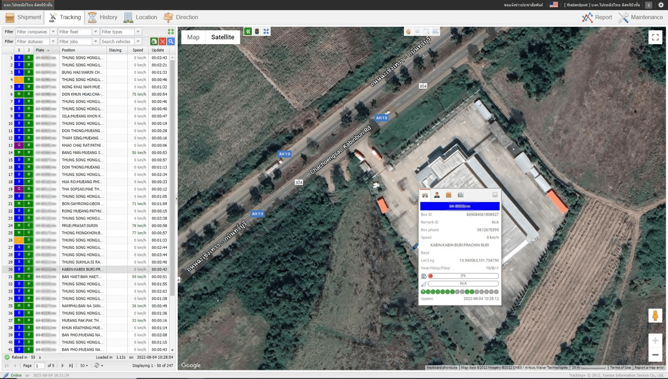Screen dimensions: 668x379
Task: Export vehicle list to Excel
Action: tap(153, 41)
